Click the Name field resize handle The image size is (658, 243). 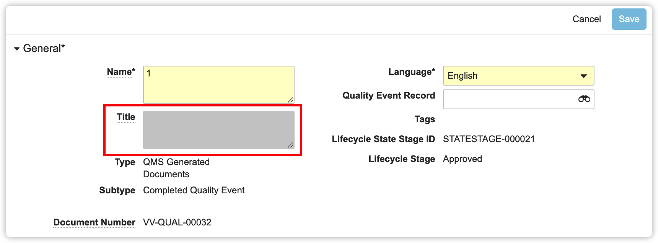291,100
